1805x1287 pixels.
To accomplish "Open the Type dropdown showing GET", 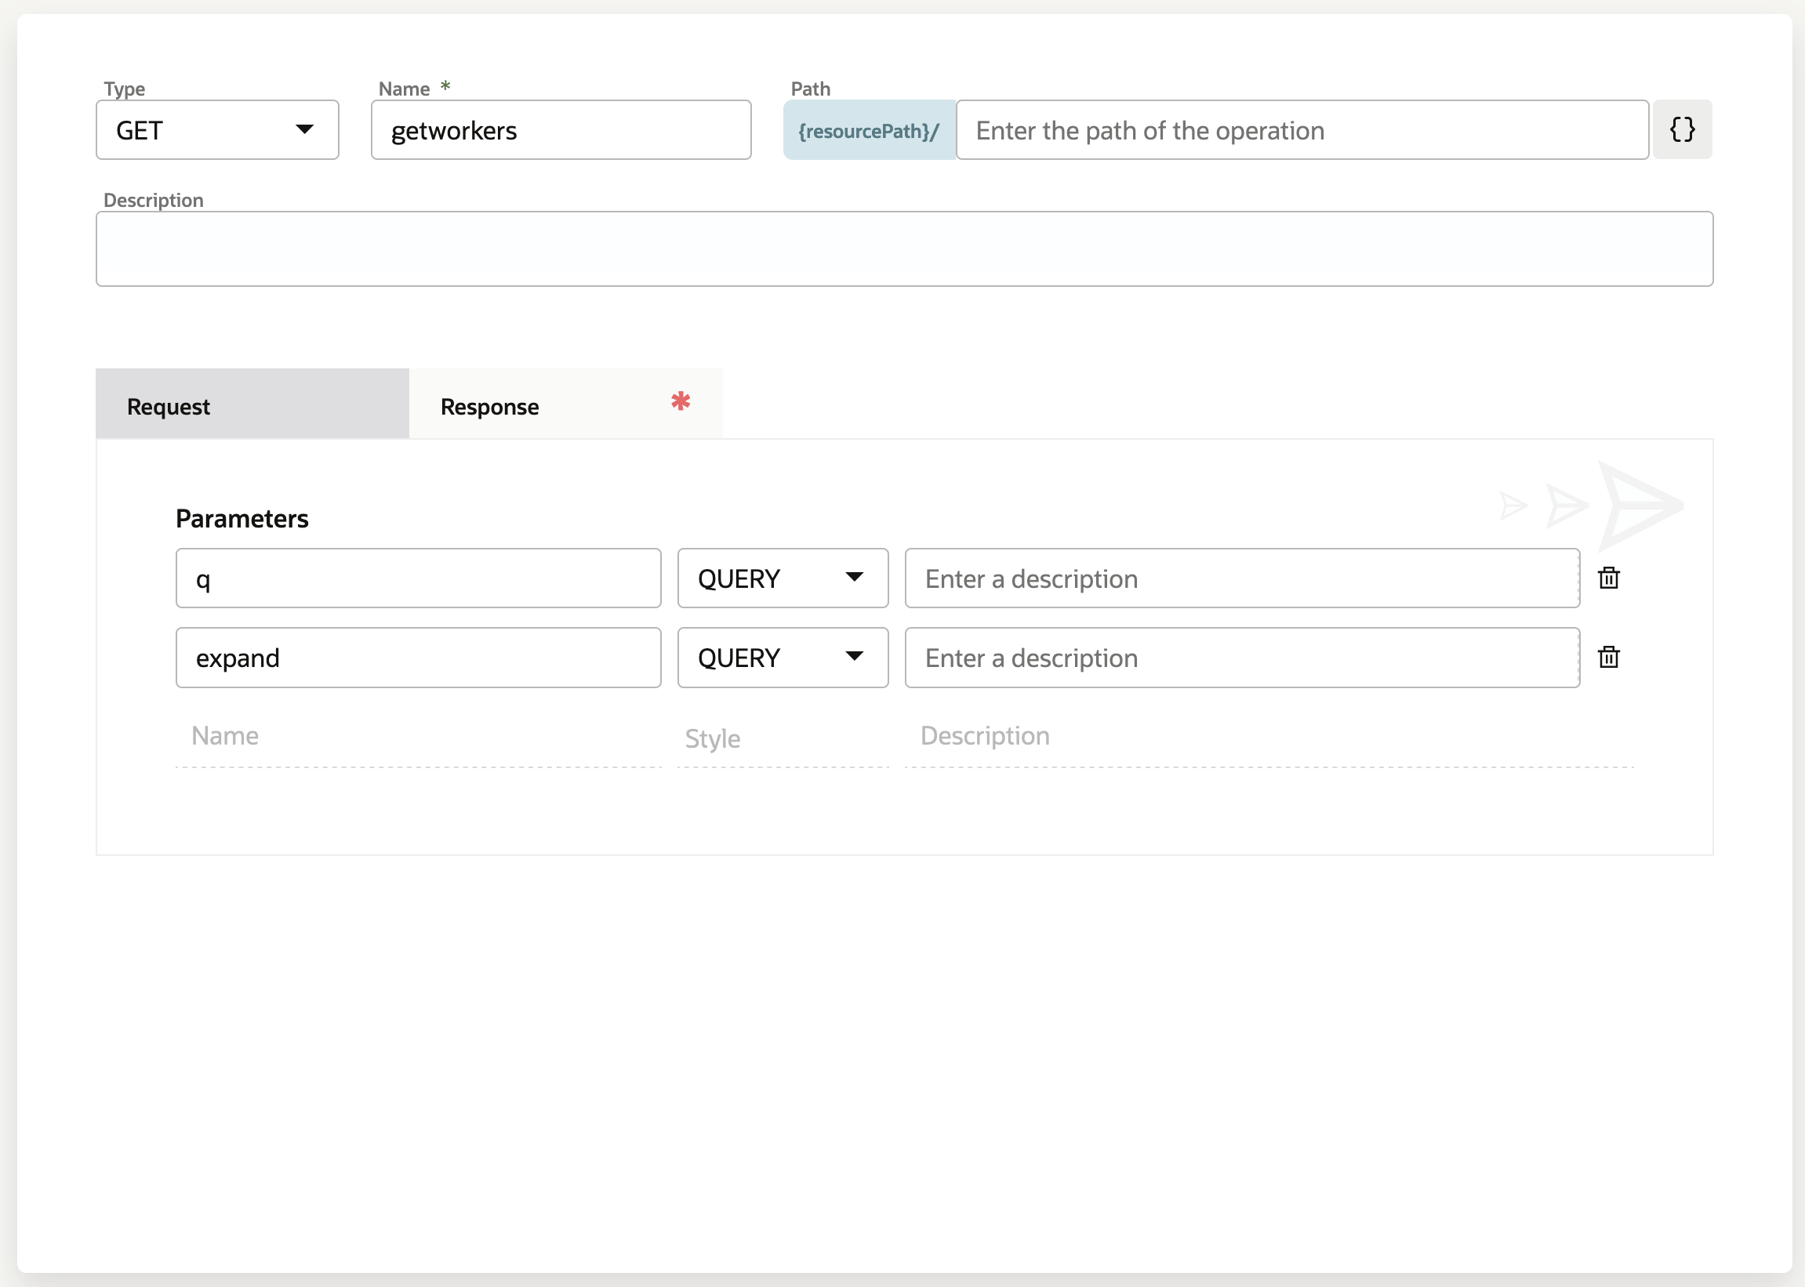I will (216, 129).
